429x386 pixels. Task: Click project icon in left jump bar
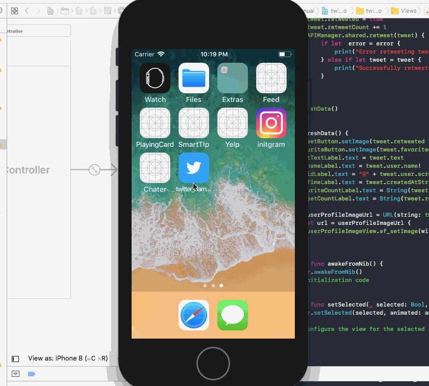pos(51,11)
